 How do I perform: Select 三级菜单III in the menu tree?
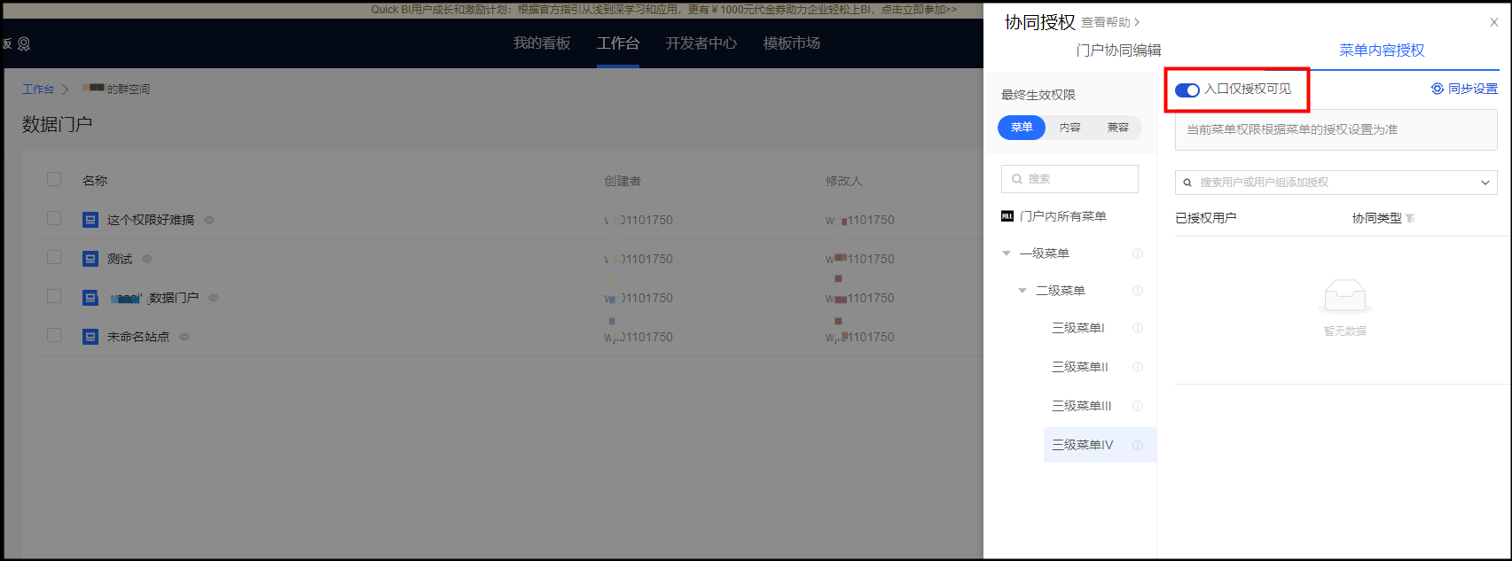(1081, 406)
